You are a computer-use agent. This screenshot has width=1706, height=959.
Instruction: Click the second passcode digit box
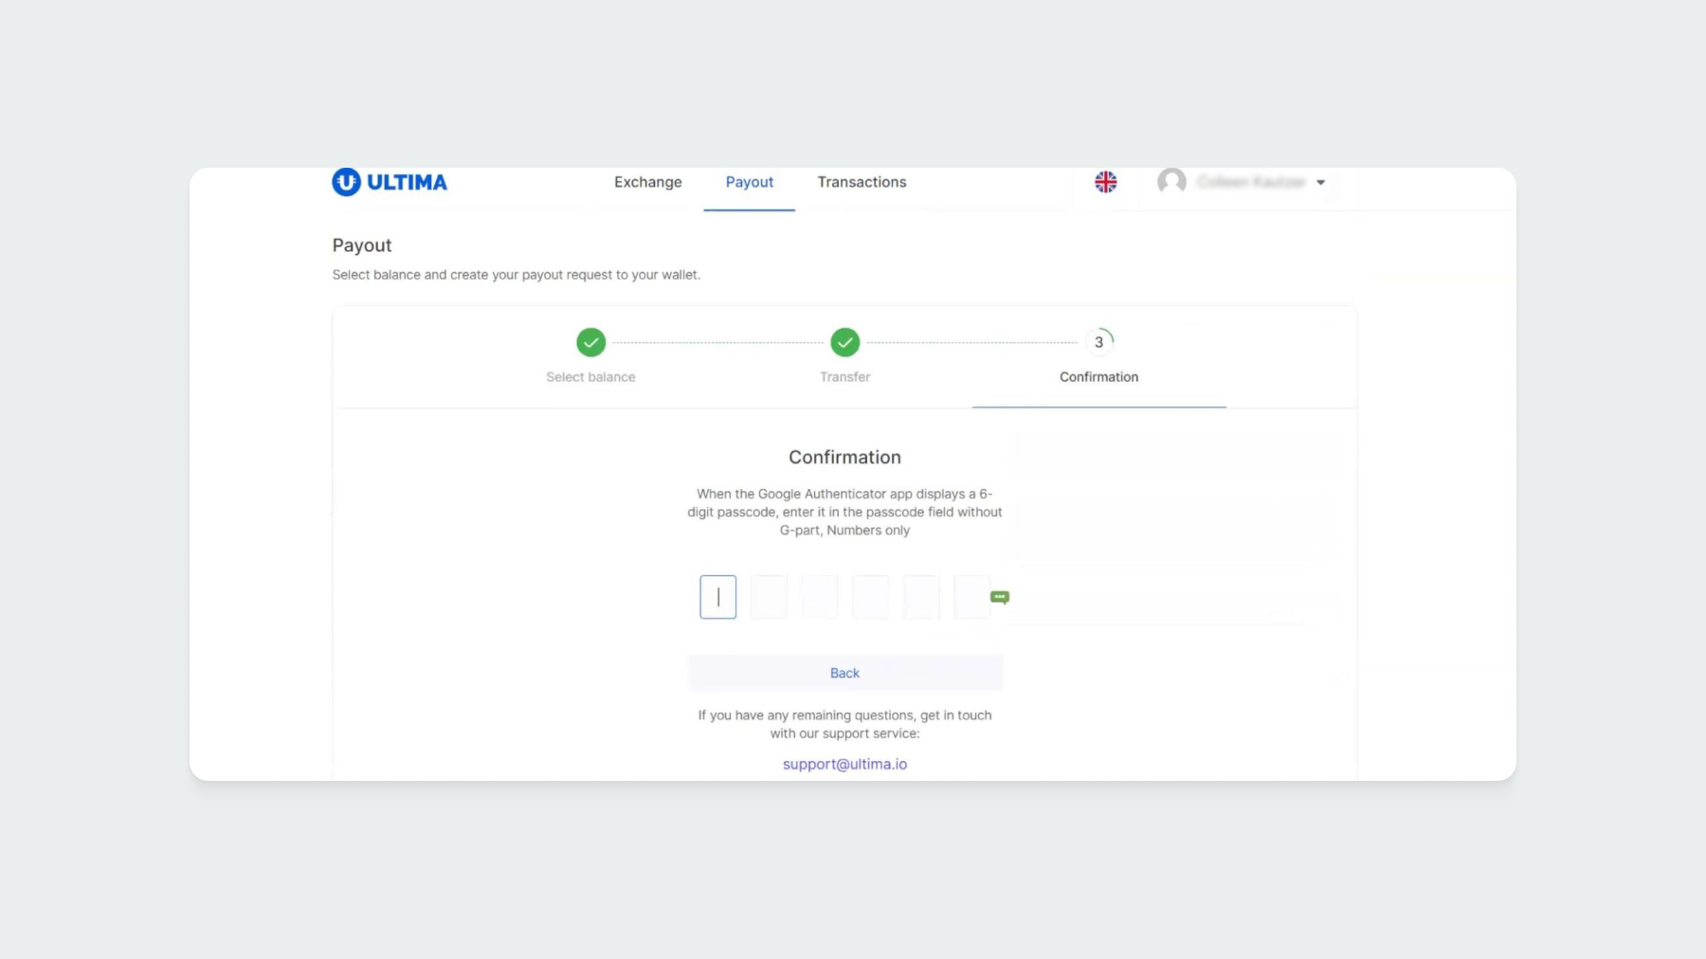(769, 597)
